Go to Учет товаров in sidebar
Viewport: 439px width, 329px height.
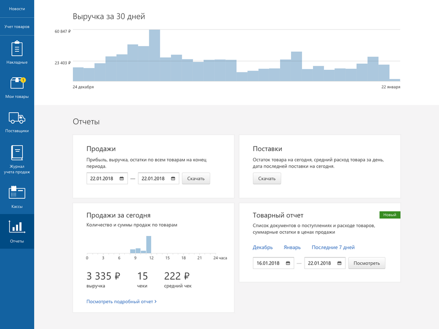[17, 27]
